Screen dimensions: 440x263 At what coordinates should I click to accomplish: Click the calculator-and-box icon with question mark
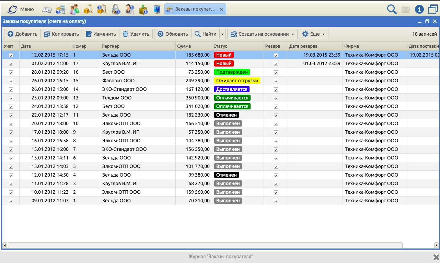(x=61, y=9)
